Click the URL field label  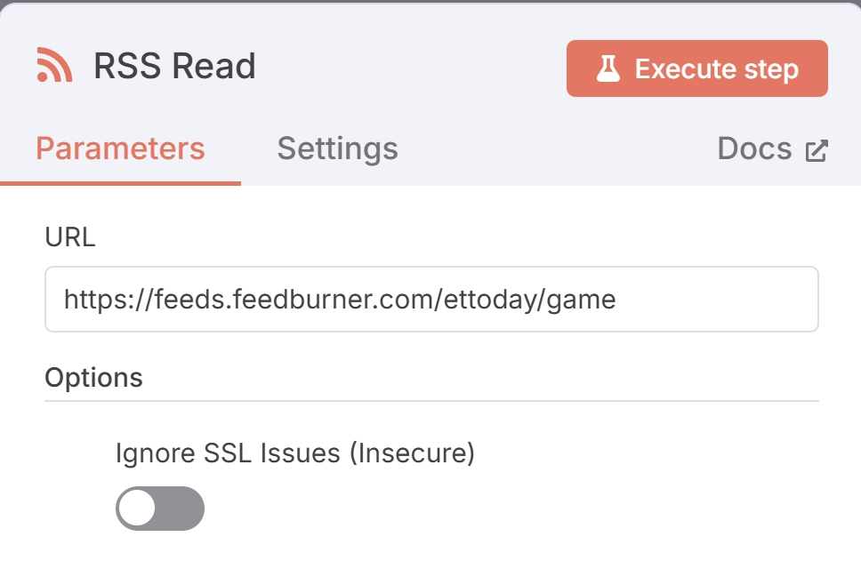tap(70, 237)
